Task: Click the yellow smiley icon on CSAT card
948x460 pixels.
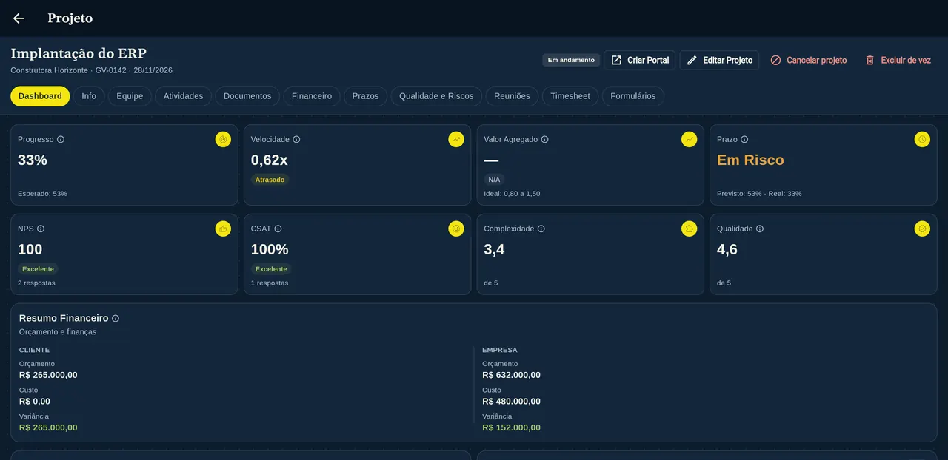Action: coord(456,229)
